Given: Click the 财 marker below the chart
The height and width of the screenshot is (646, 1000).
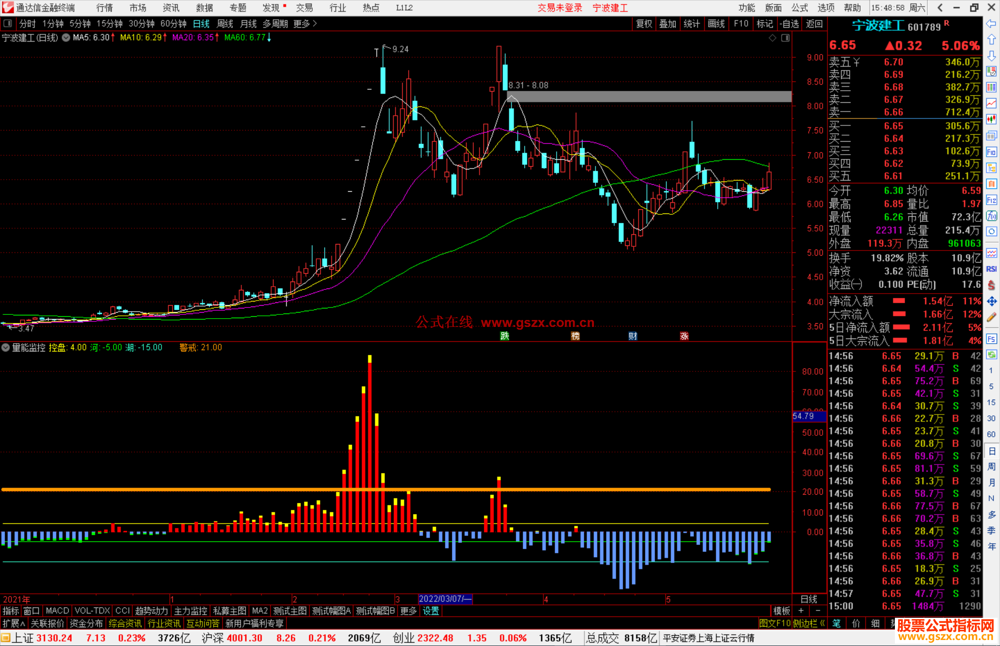Looking at the screenshot, I should pyautogui.click(x=632, y=336).
